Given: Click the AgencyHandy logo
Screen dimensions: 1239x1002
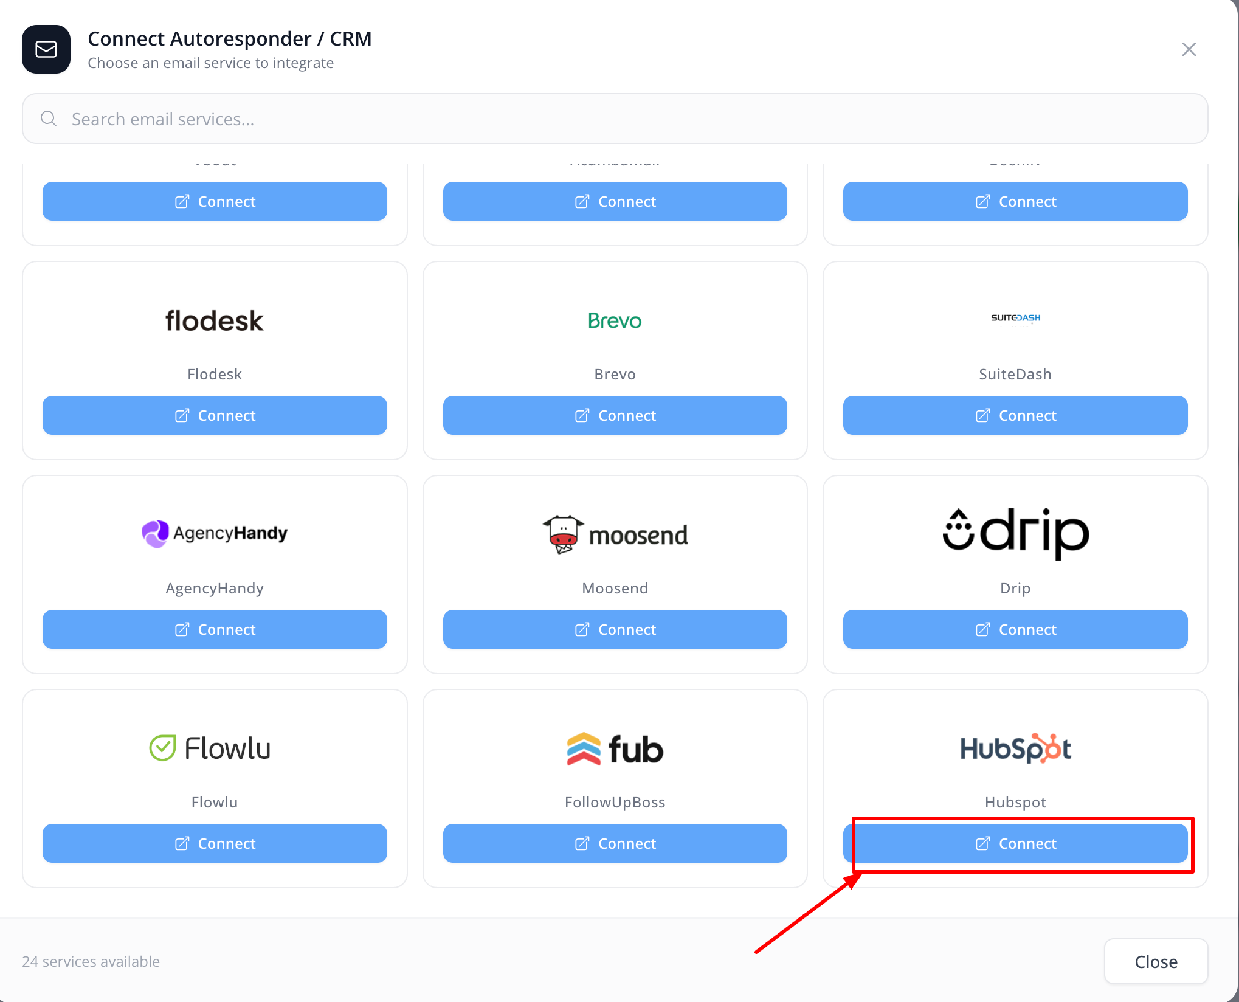Looking at the screenshot, I should (x=214, y=534).
